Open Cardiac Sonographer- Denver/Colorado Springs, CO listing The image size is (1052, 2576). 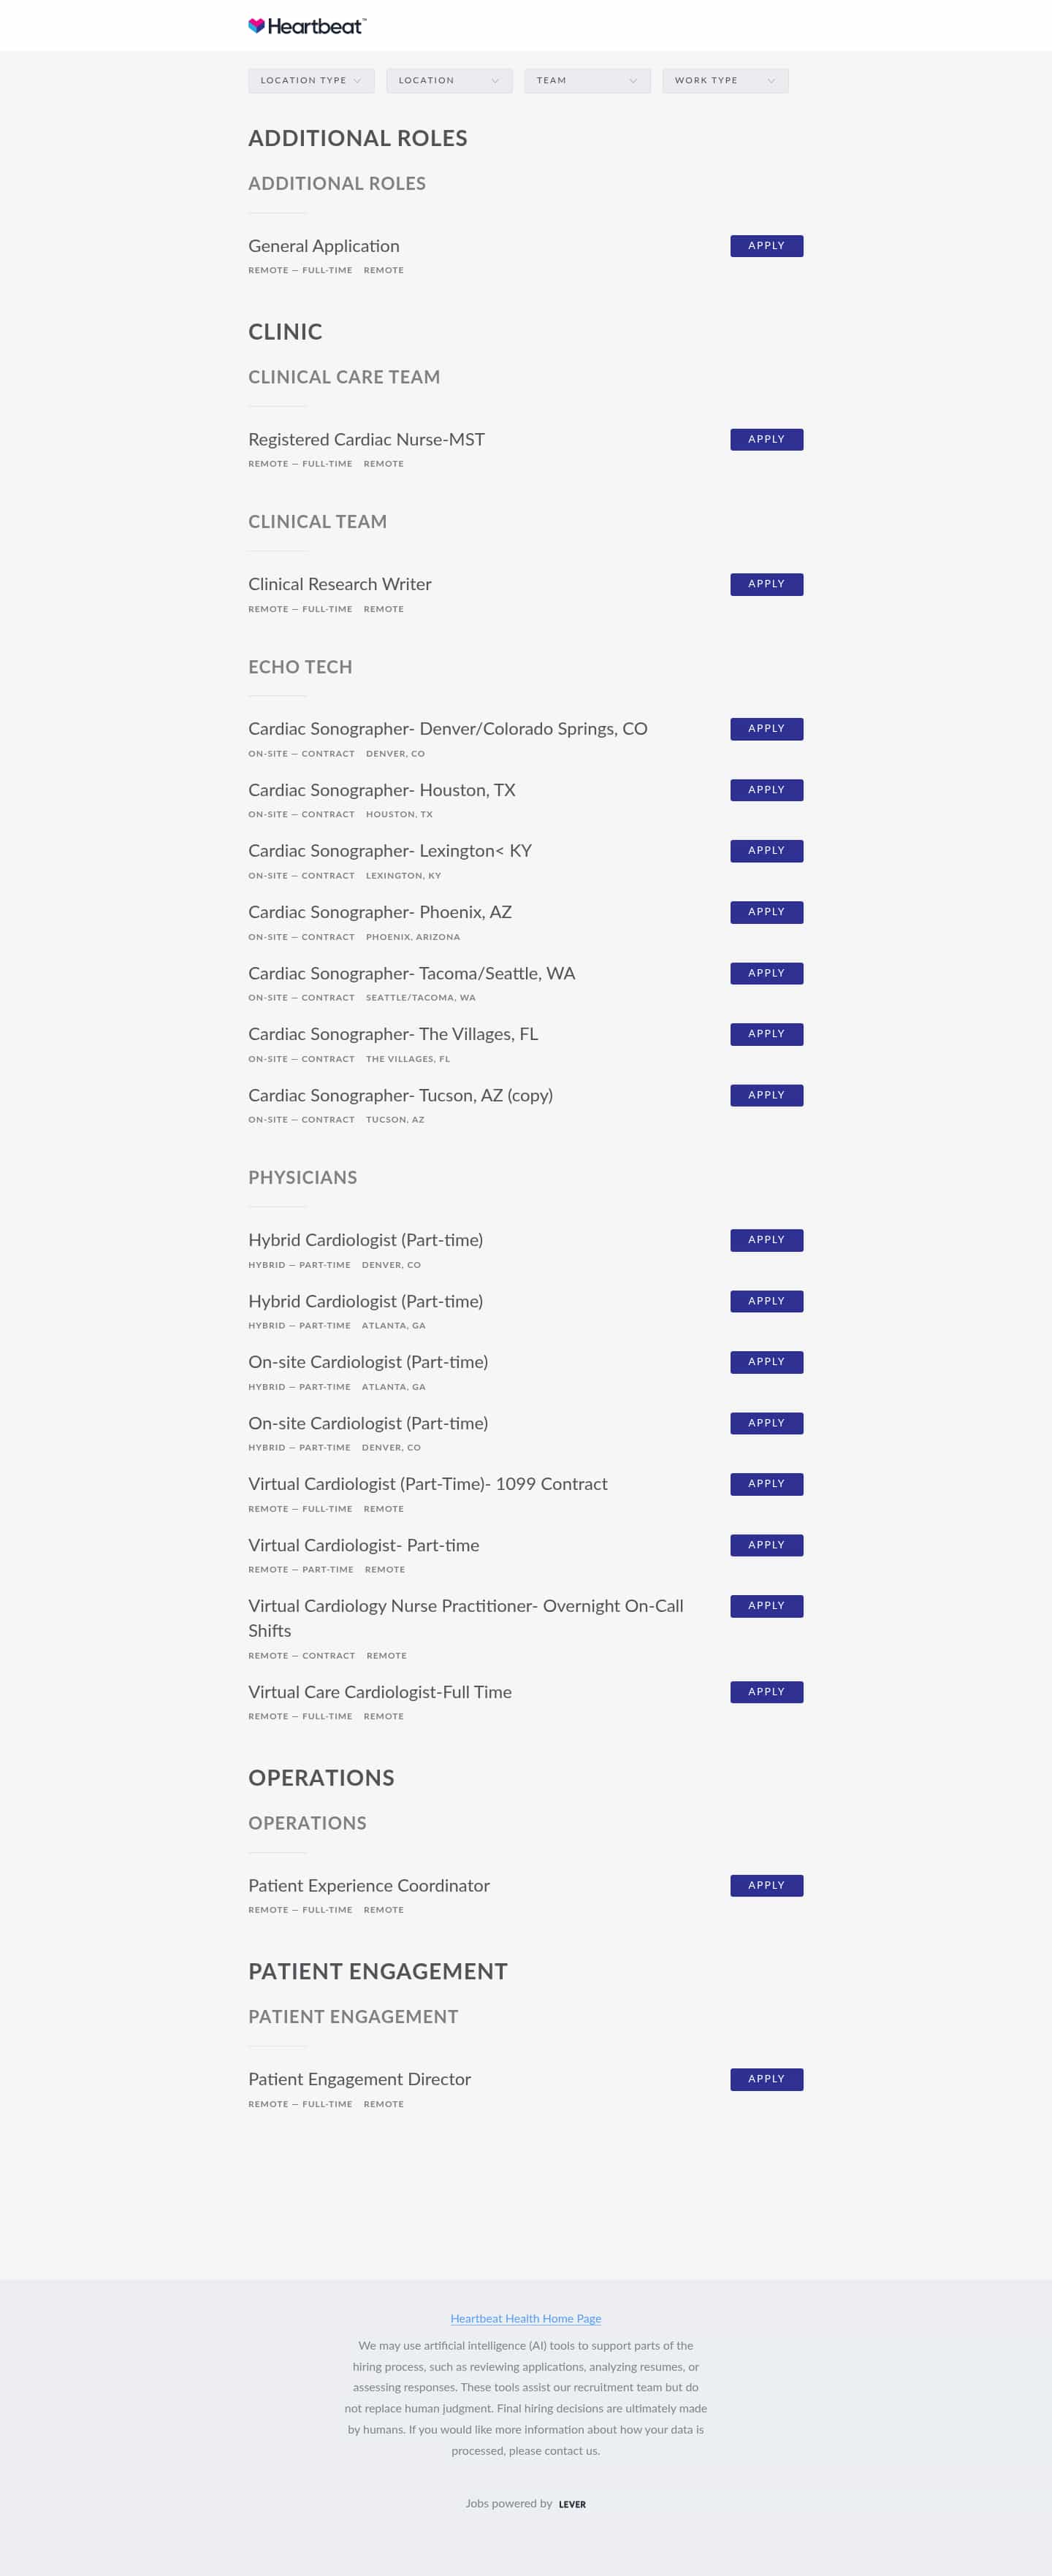tap(447, 729)
